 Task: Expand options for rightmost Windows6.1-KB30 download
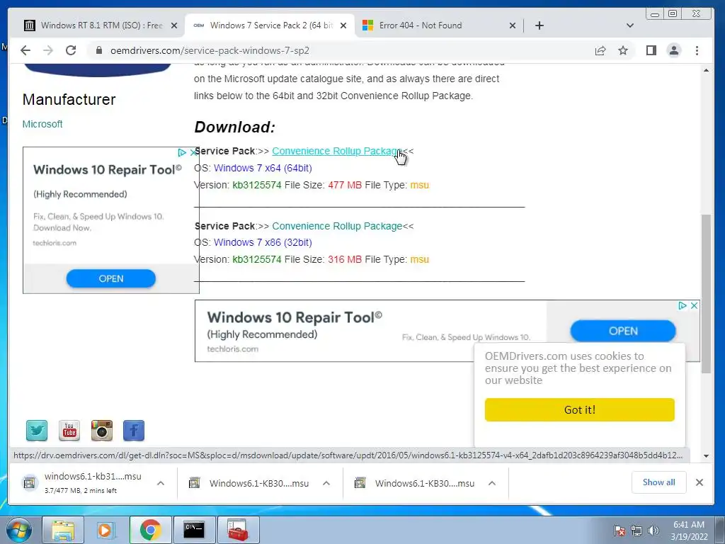click(491, 483)
